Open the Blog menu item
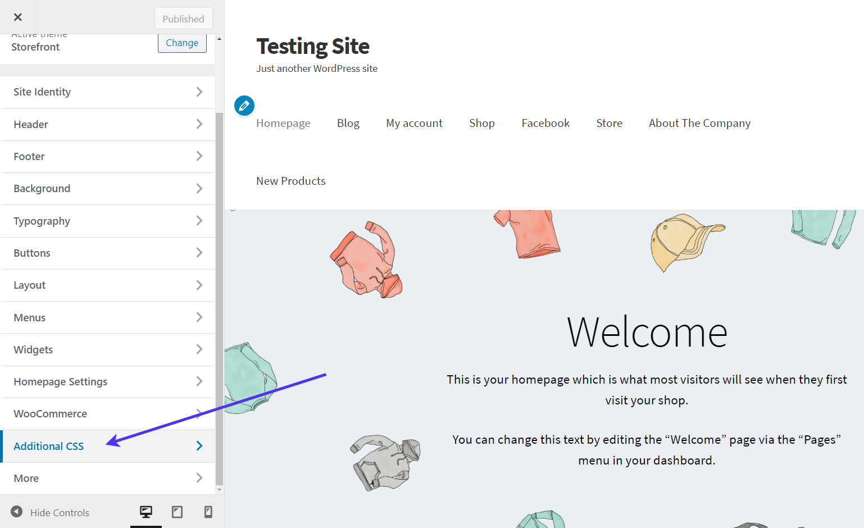This screenshot has width=864, height=528. tap(348, 123)
